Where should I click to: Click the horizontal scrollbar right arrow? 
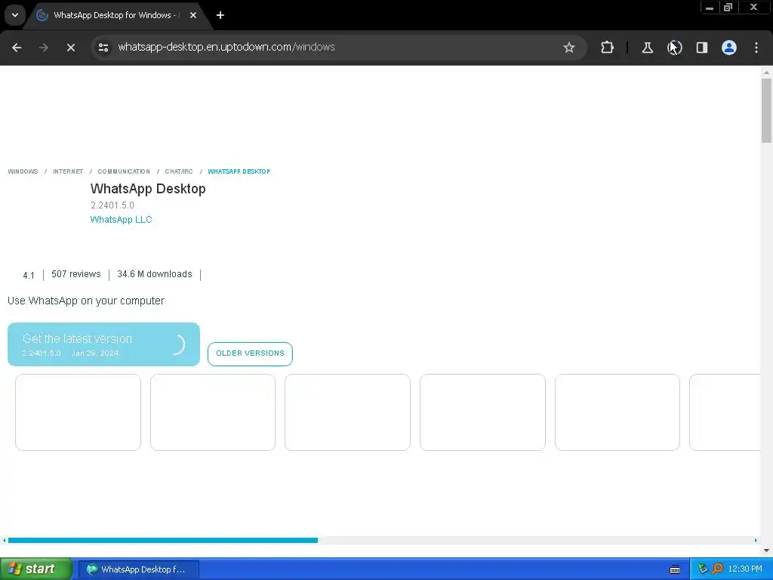(756, 541)
